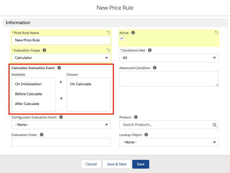The height and width of the screenshot is (173, 230).
Task: Click the product search magnifier icon
Action: coord(214,125)
